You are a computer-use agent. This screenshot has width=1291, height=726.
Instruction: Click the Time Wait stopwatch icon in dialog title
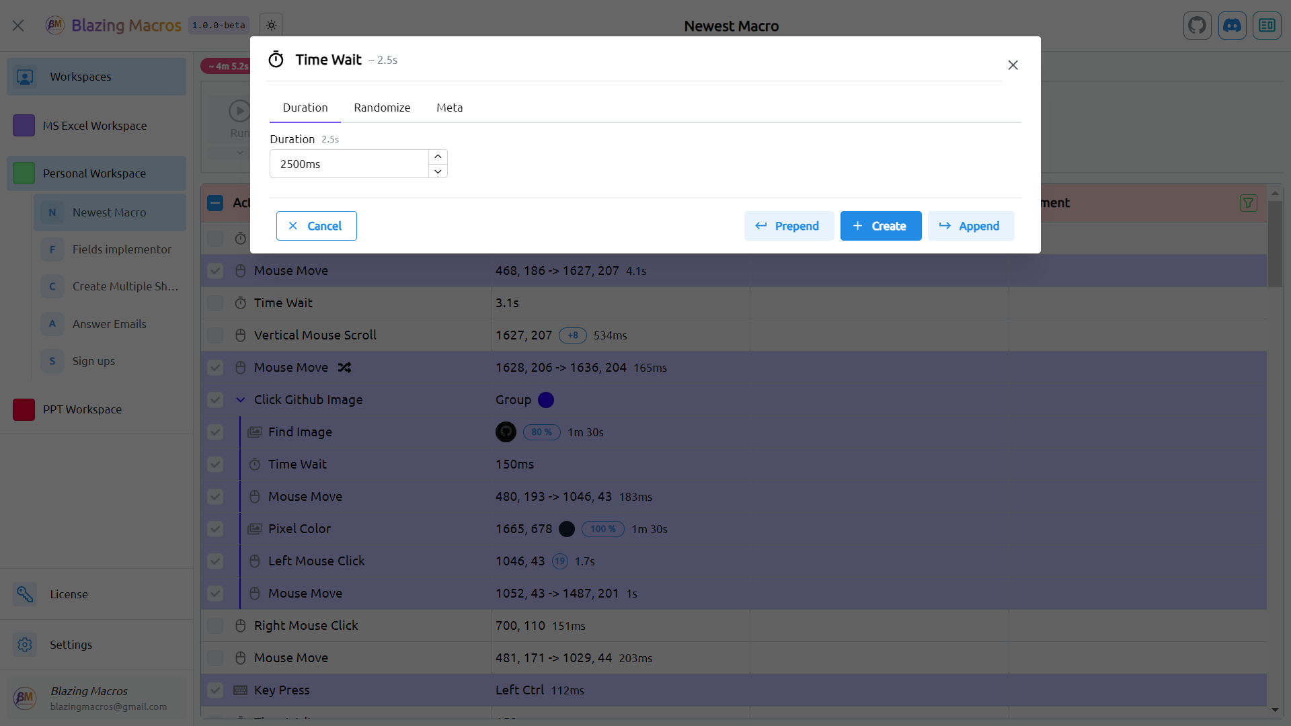tap(276, 60)
